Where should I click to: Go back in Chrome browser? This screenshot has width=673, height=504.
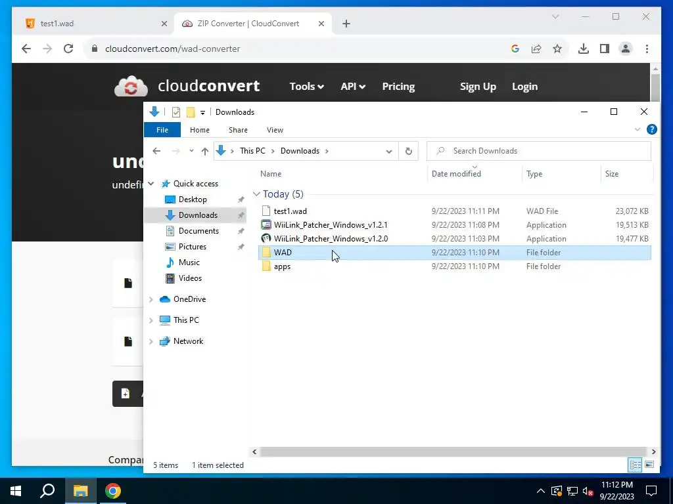(26, 49)
